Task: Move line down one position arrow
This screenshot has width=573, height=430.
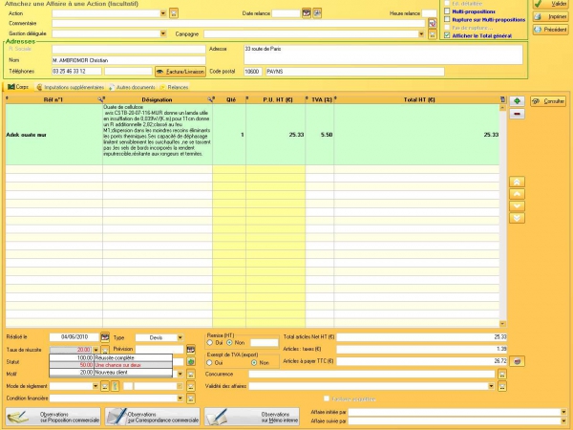Action: coord(517,205)
